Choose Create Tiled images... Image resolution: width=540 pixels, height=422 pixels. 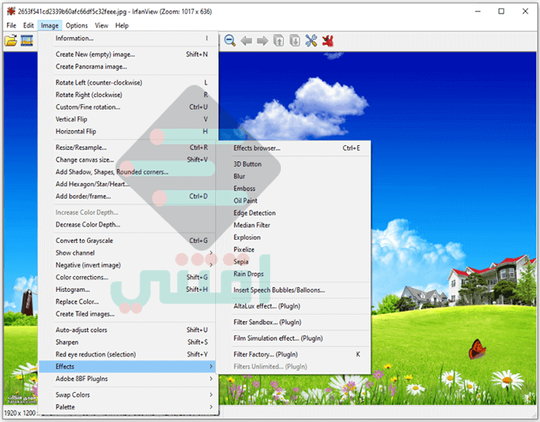coord(128,314)
